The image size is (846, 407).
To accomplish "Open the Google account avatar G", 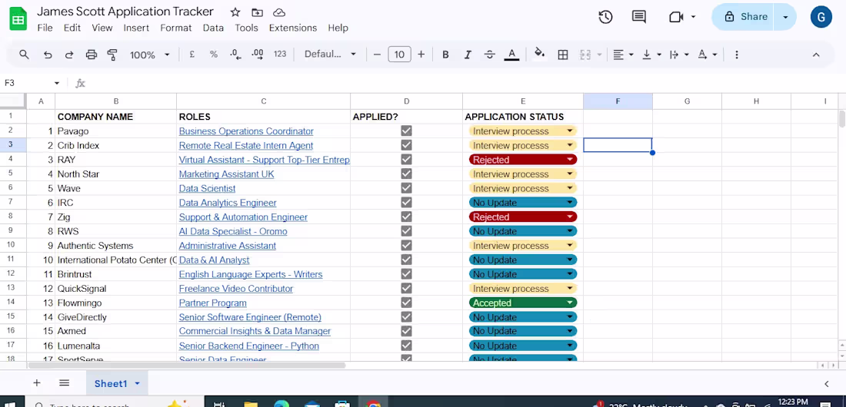I will pos(821,17).
